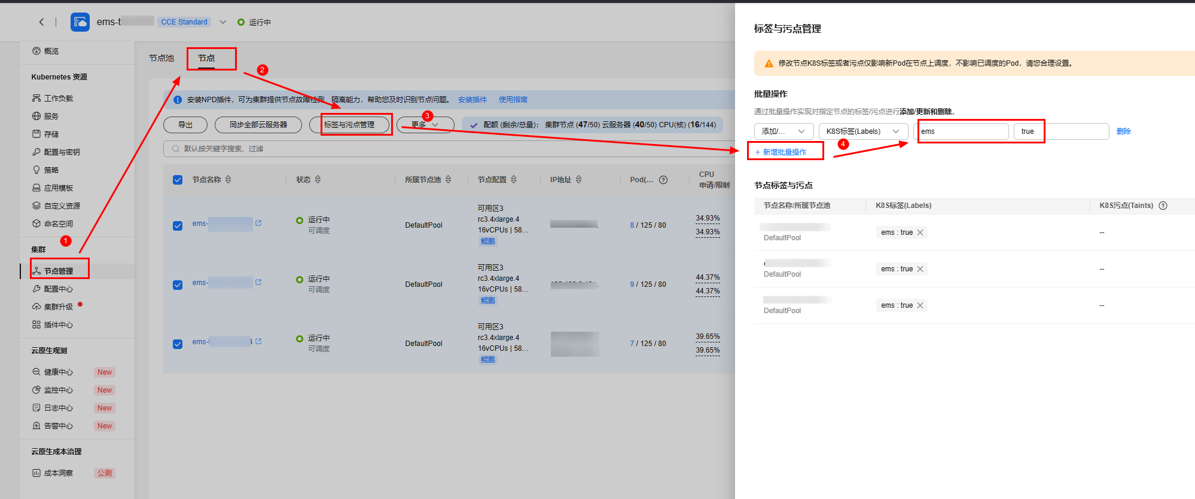Viewport: 1195px width, 499px height.
Task: Click the 标签与污点管理 button
Action: pyautogui.click(x=349, y=125)
